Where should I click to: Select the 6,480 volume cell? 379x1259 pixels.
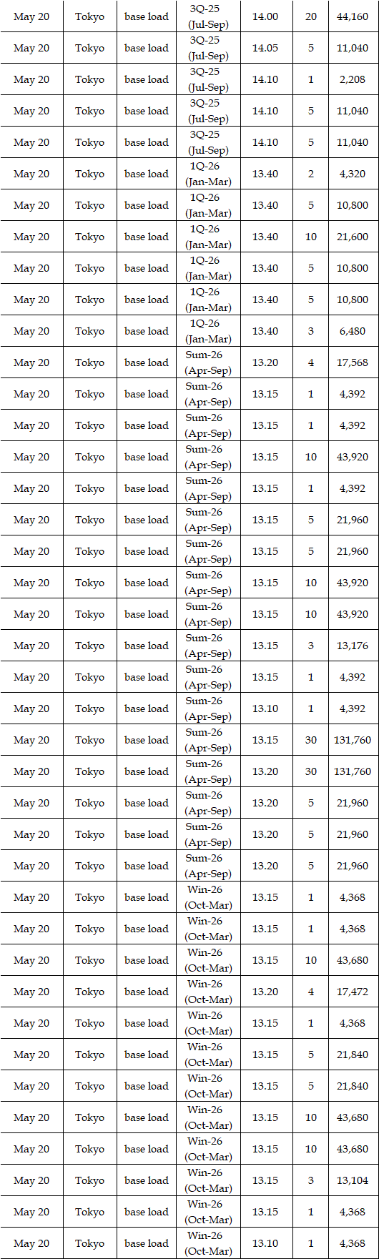(x=353, y=331)
